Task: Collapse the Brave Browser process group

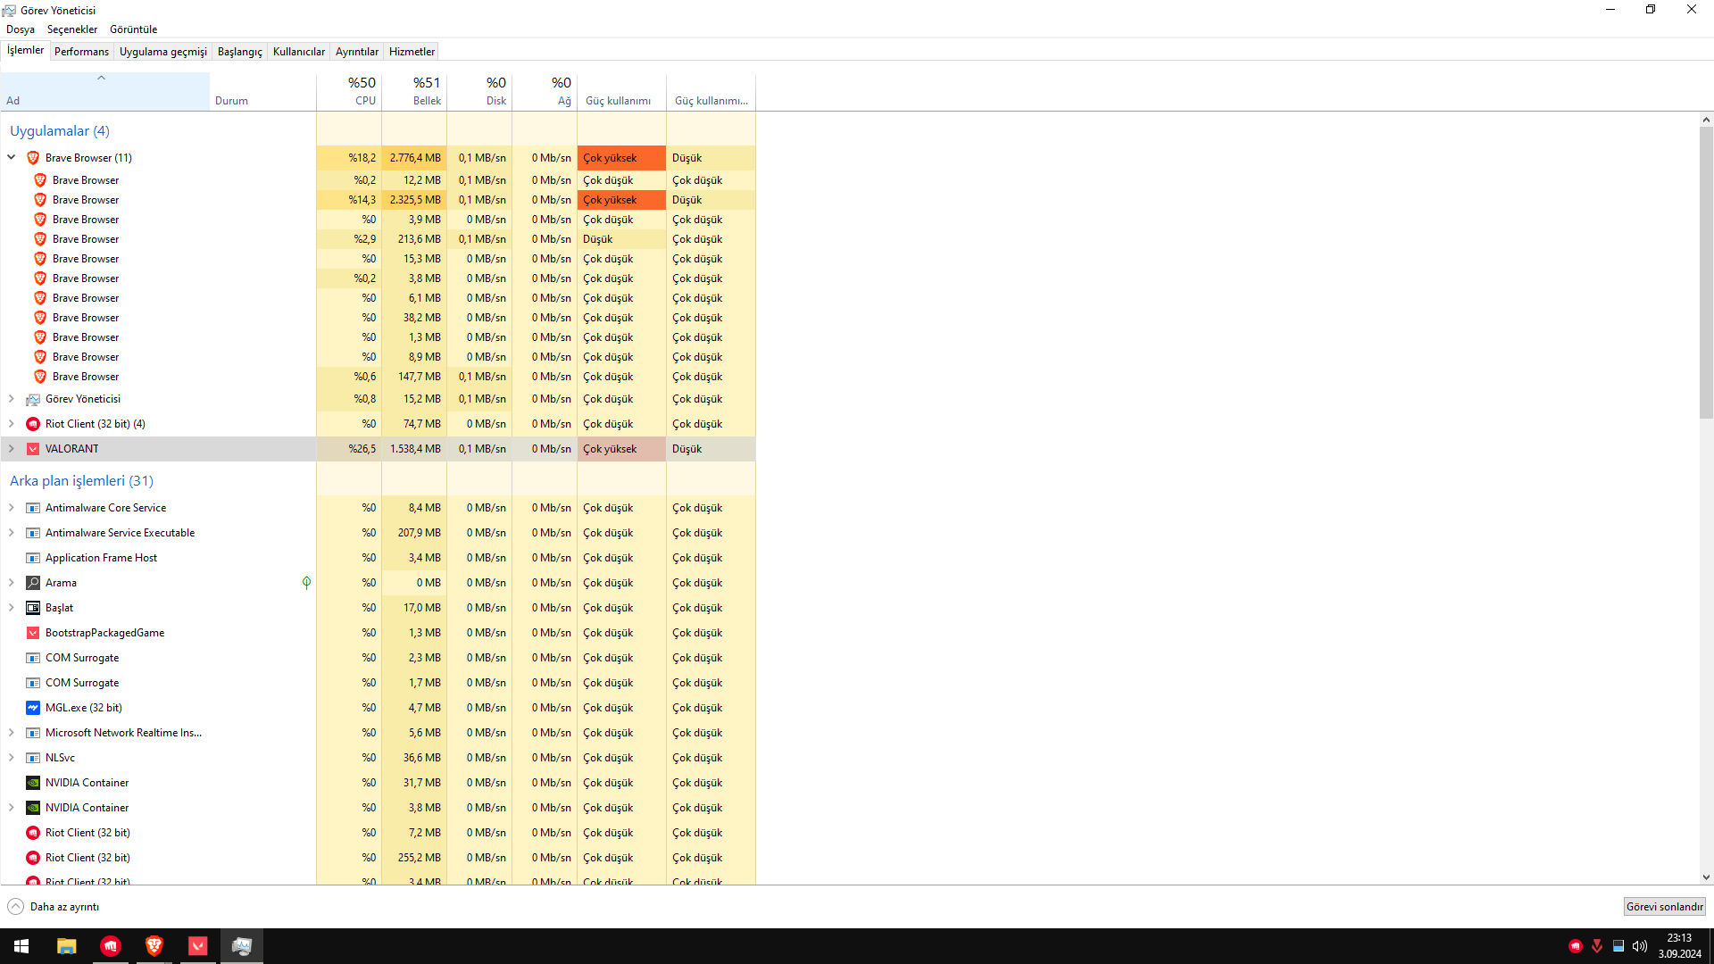Action: coord(12,157)
